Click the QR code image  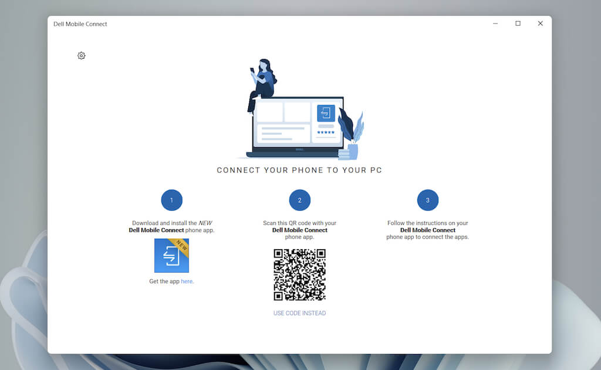(299, 274)
